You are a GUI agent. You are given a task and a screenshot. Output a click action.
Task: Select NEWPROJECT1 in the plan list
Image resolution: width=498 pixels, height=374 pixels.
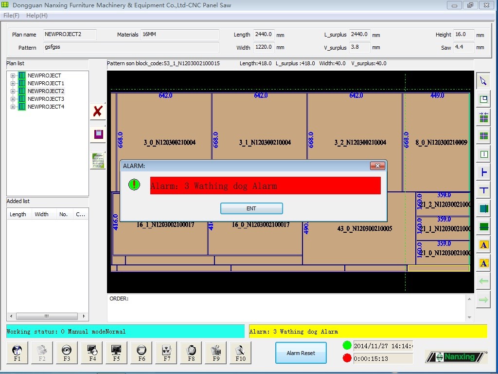click(46, 83)
